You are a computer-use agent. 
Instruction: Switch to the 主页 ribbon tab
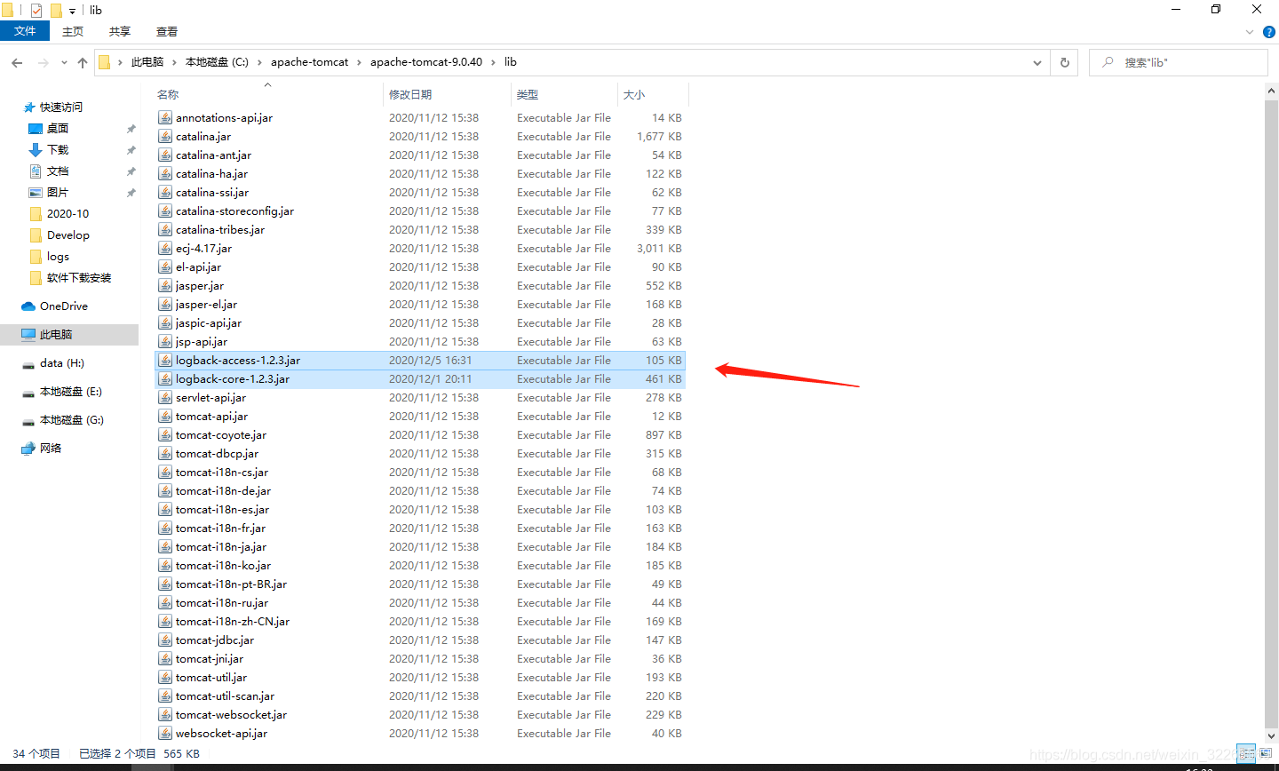coord(73,32)
